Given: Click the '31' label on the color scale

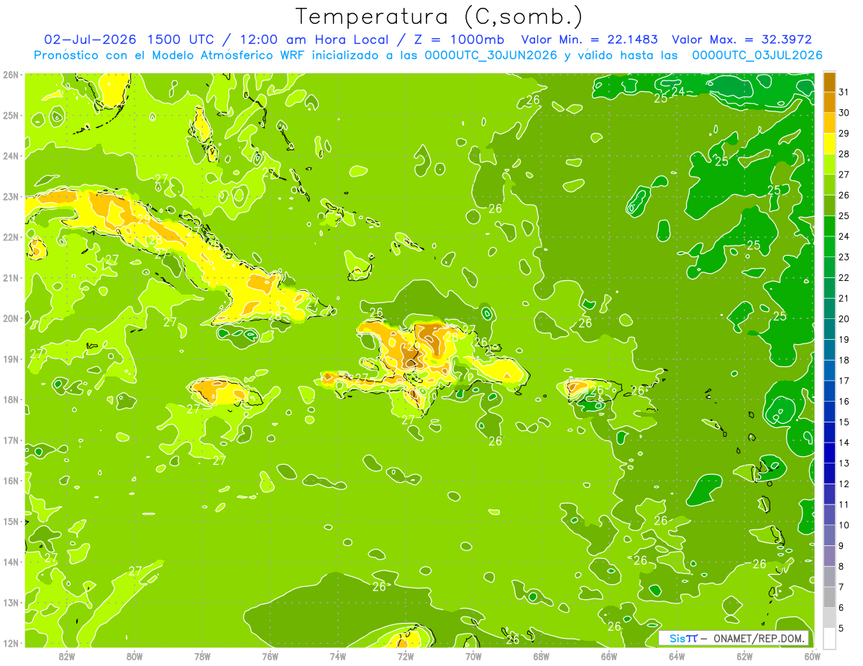Looking at the screenshot, I should [x=844, y=93].
